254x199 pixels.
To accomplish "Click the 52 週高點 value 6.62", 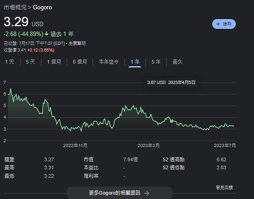I will [221, 159].
